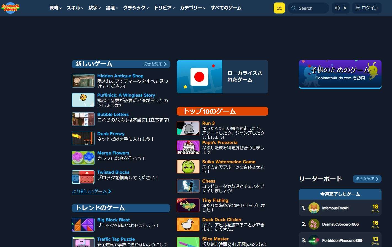The width and height of the screenshot is (392, 247).
Task: Open the Run 3 game thumbnail
Action: pos(188,128)
